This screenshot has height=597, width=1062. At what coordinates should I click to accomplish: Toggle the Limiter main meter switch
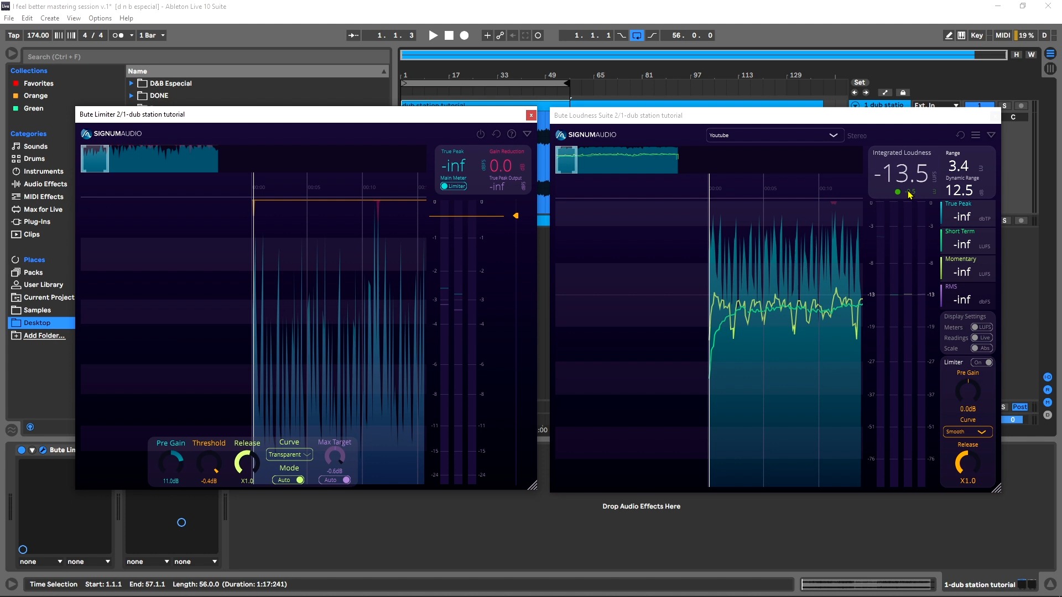pos(454,186)
